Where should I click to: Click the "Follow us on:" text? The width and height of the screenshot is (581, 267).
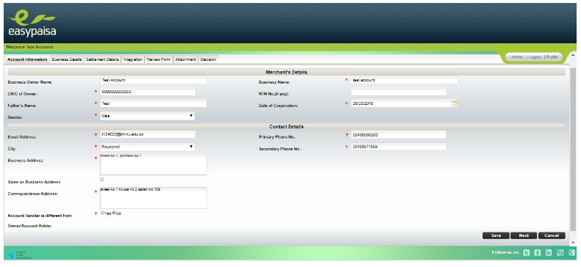point(505,252)
